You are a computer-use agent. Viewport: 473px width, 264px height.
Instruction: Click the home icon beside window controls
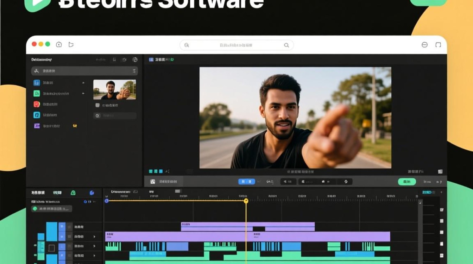[x=59, y=44]
